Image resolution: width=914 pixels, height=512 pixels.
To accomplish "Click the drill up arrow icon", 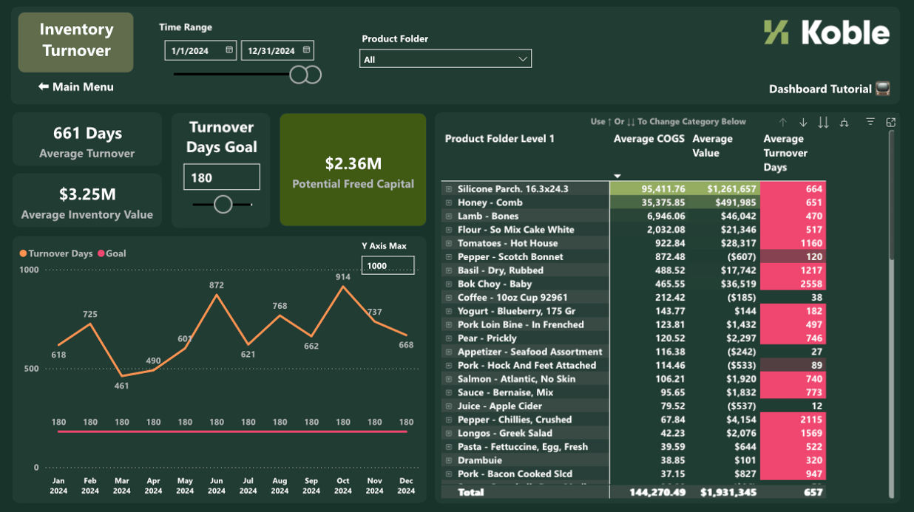I will tap(783, 123).
